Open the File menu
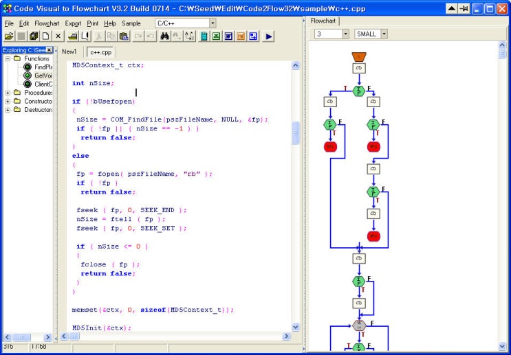Image resolution: width=511 pixels, height=355 pixels. (x=9, y=23)
